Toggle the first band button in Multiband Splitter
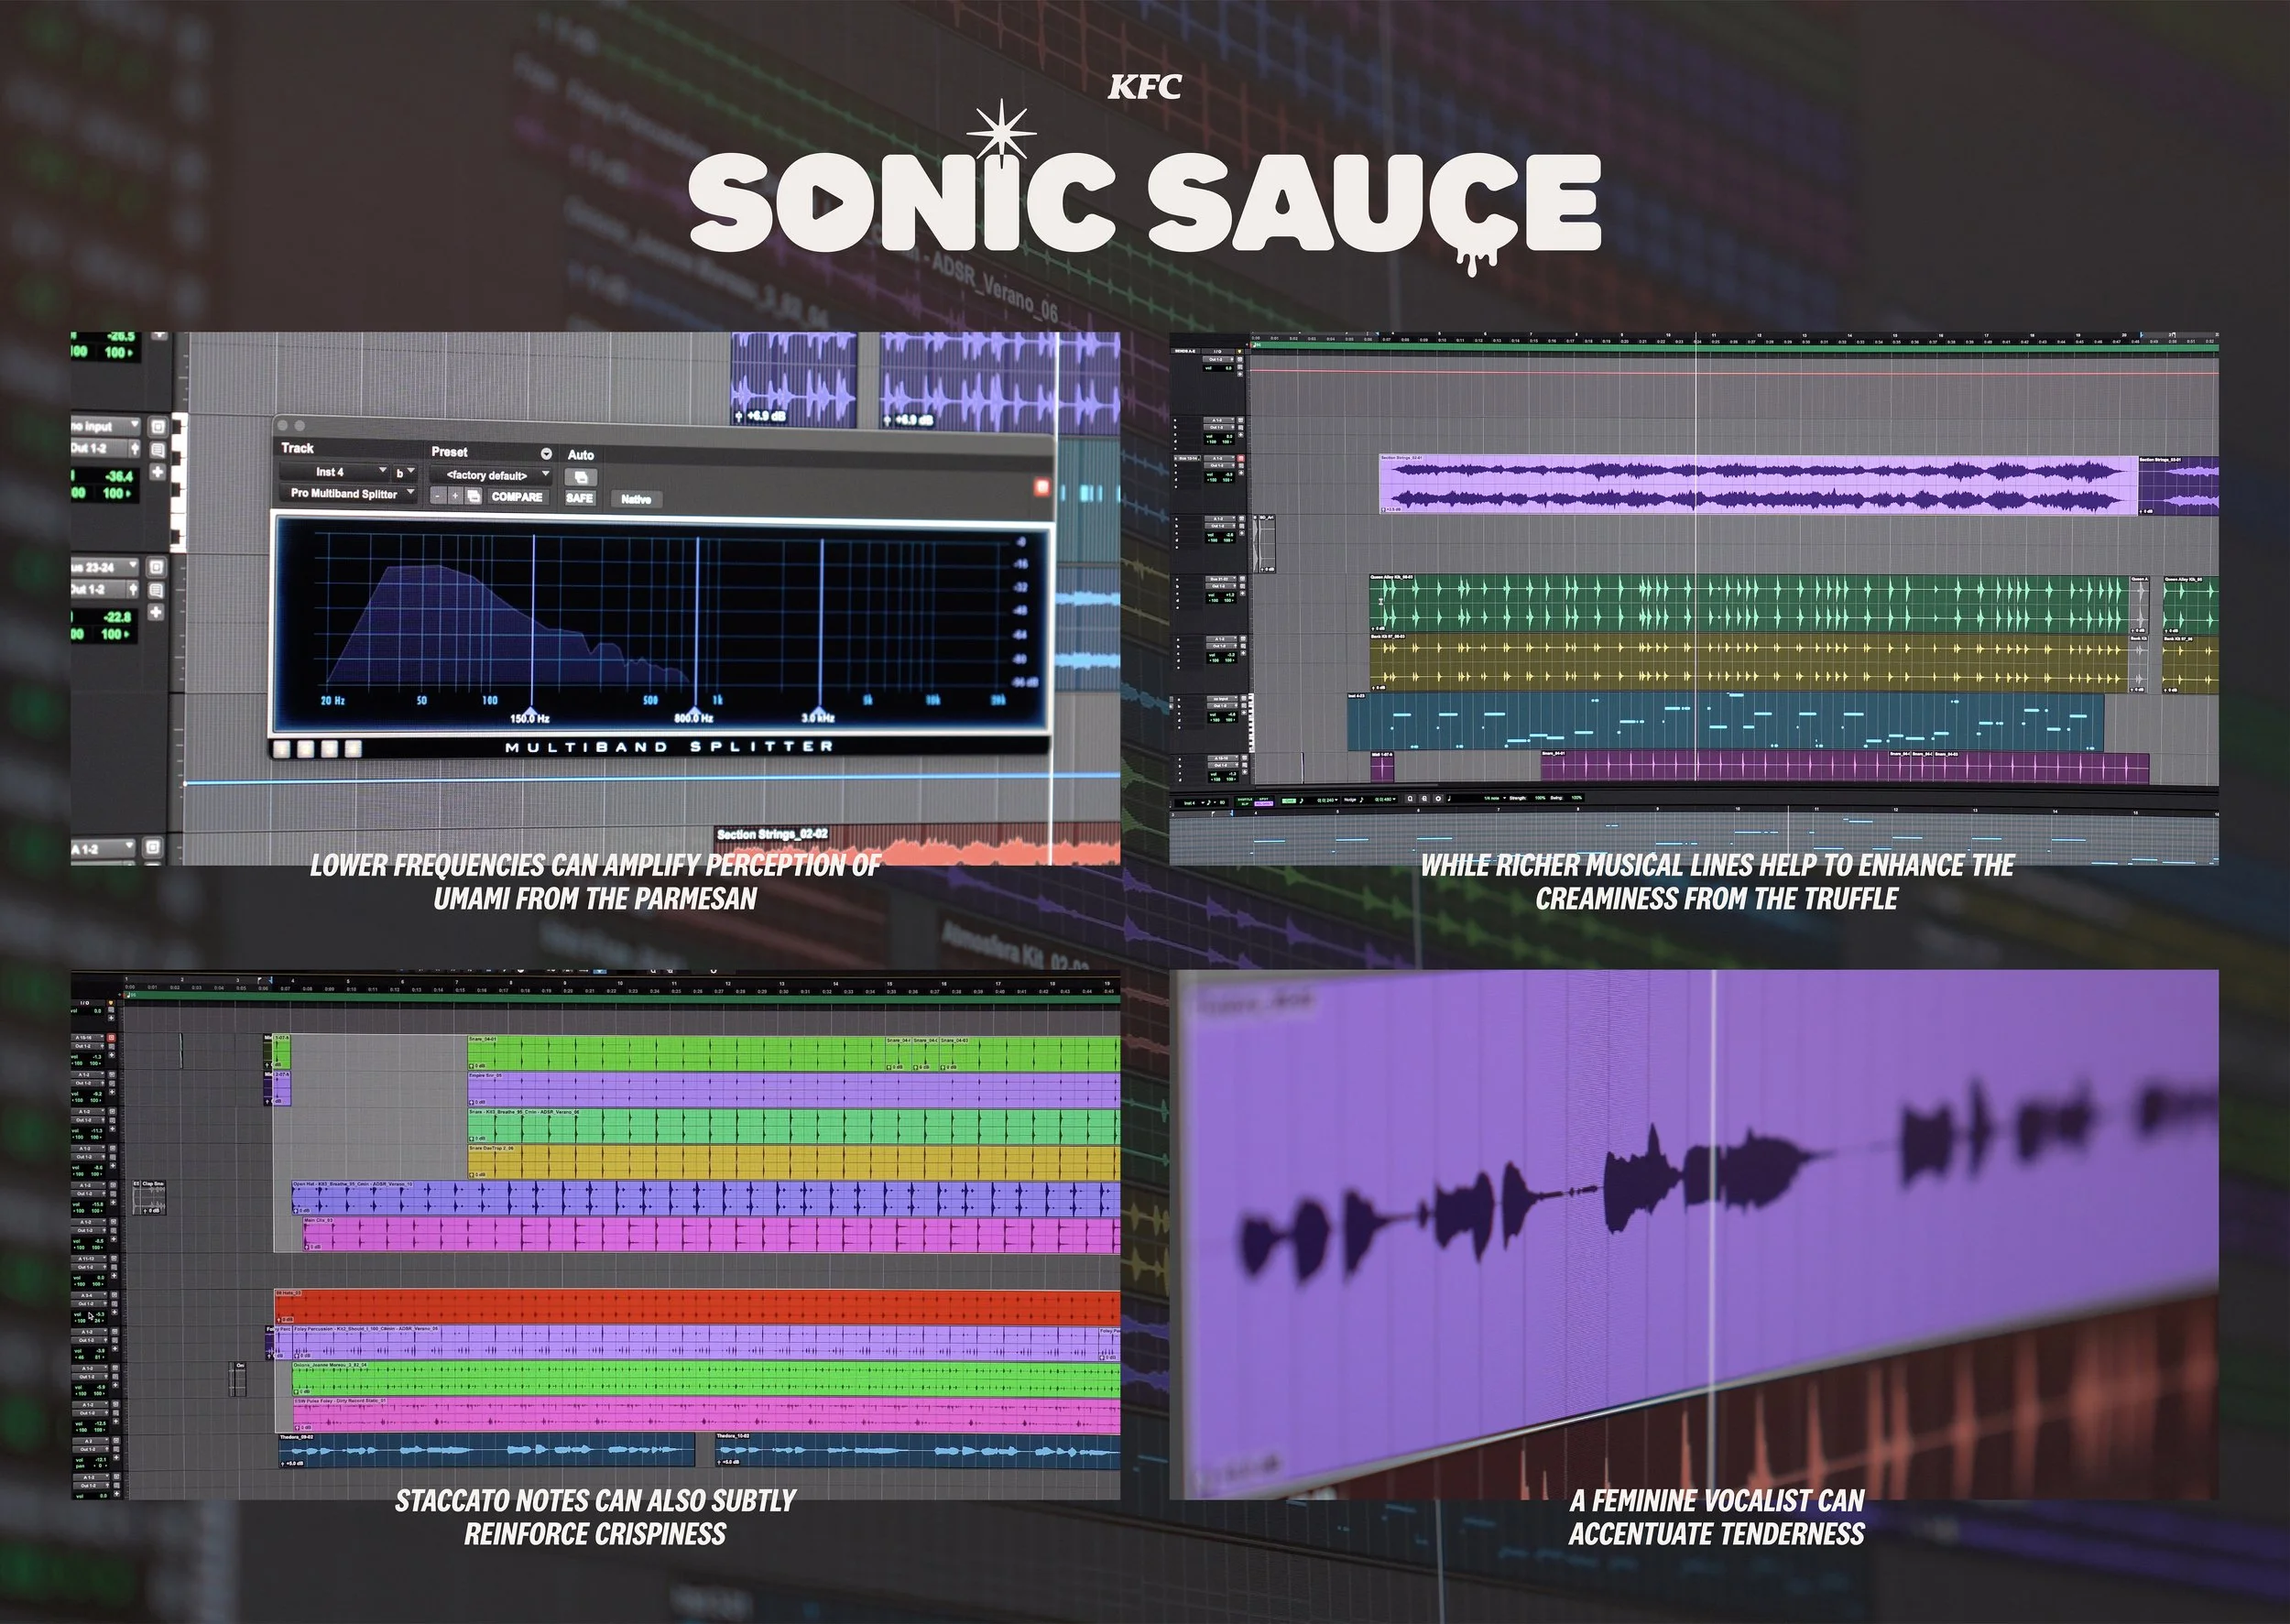 click(282, 748)
